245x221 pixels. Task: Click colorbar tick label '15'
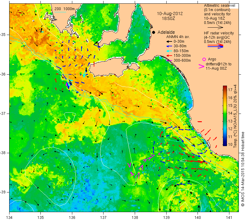[230, 106]
